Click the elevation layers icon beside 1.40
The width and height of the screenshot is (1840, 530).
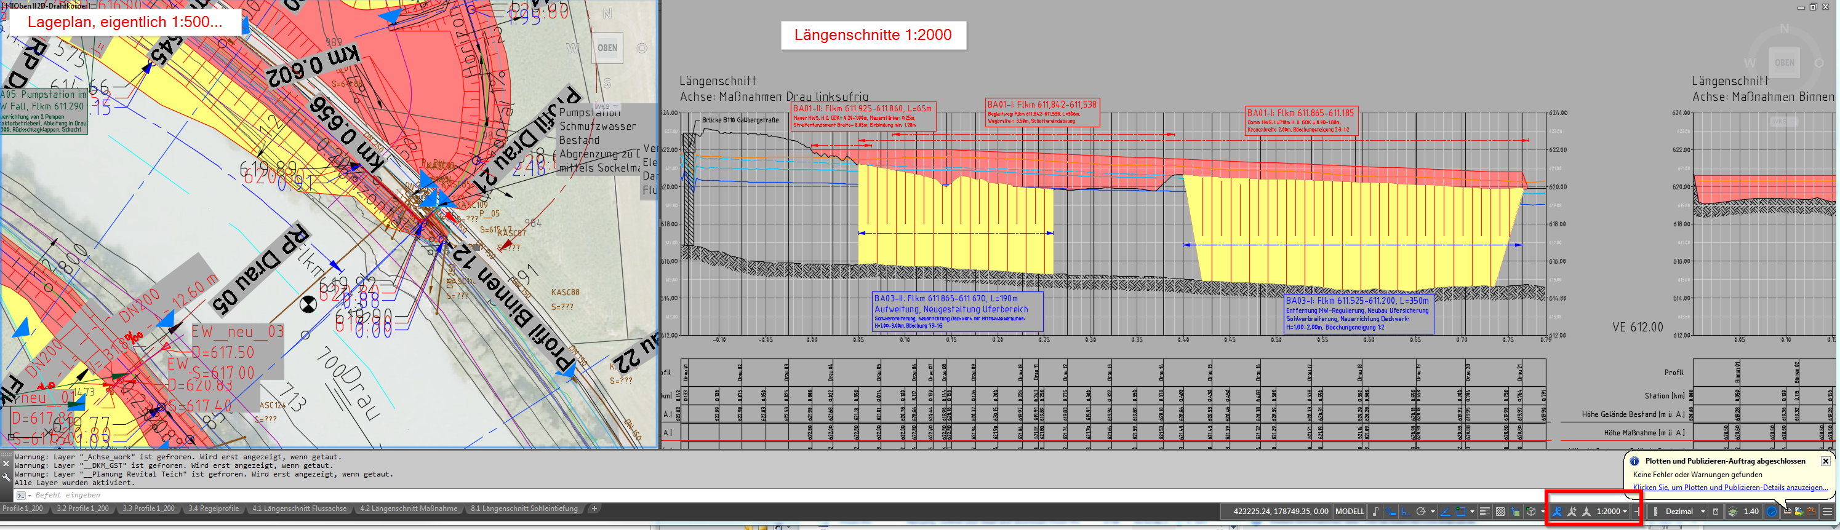click(1733, 512)
